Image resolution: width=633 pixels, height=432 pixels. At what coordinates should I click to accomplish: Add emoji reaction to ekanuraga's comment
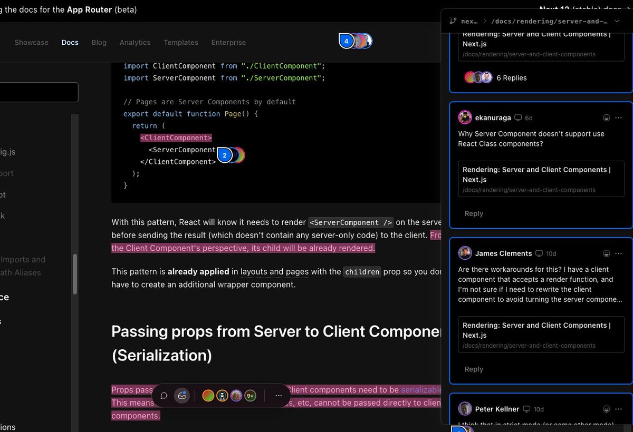tap(606, 117)
